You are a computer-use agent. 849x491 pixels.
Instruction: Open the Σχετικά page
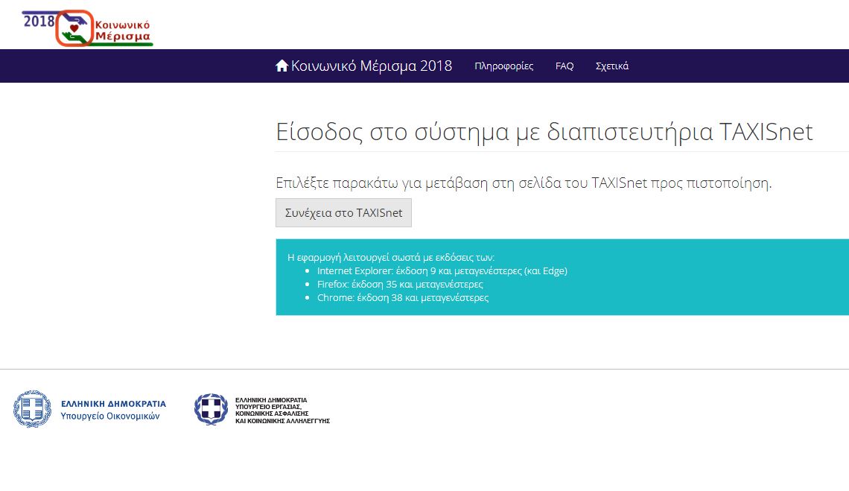coord(611,66)
